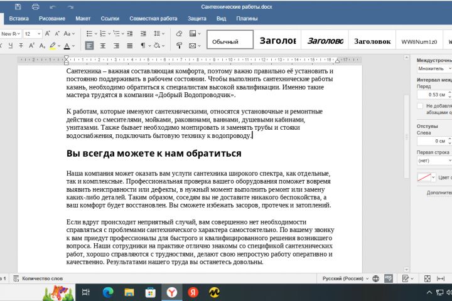The width and height of the screenshot is (452, 301).
Task: Click the Print icon in title bar
Action: [x=35, y=7]
